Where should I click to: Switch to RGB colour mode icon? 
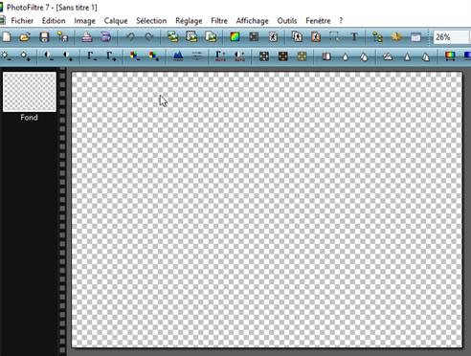(x=235, y=37)
